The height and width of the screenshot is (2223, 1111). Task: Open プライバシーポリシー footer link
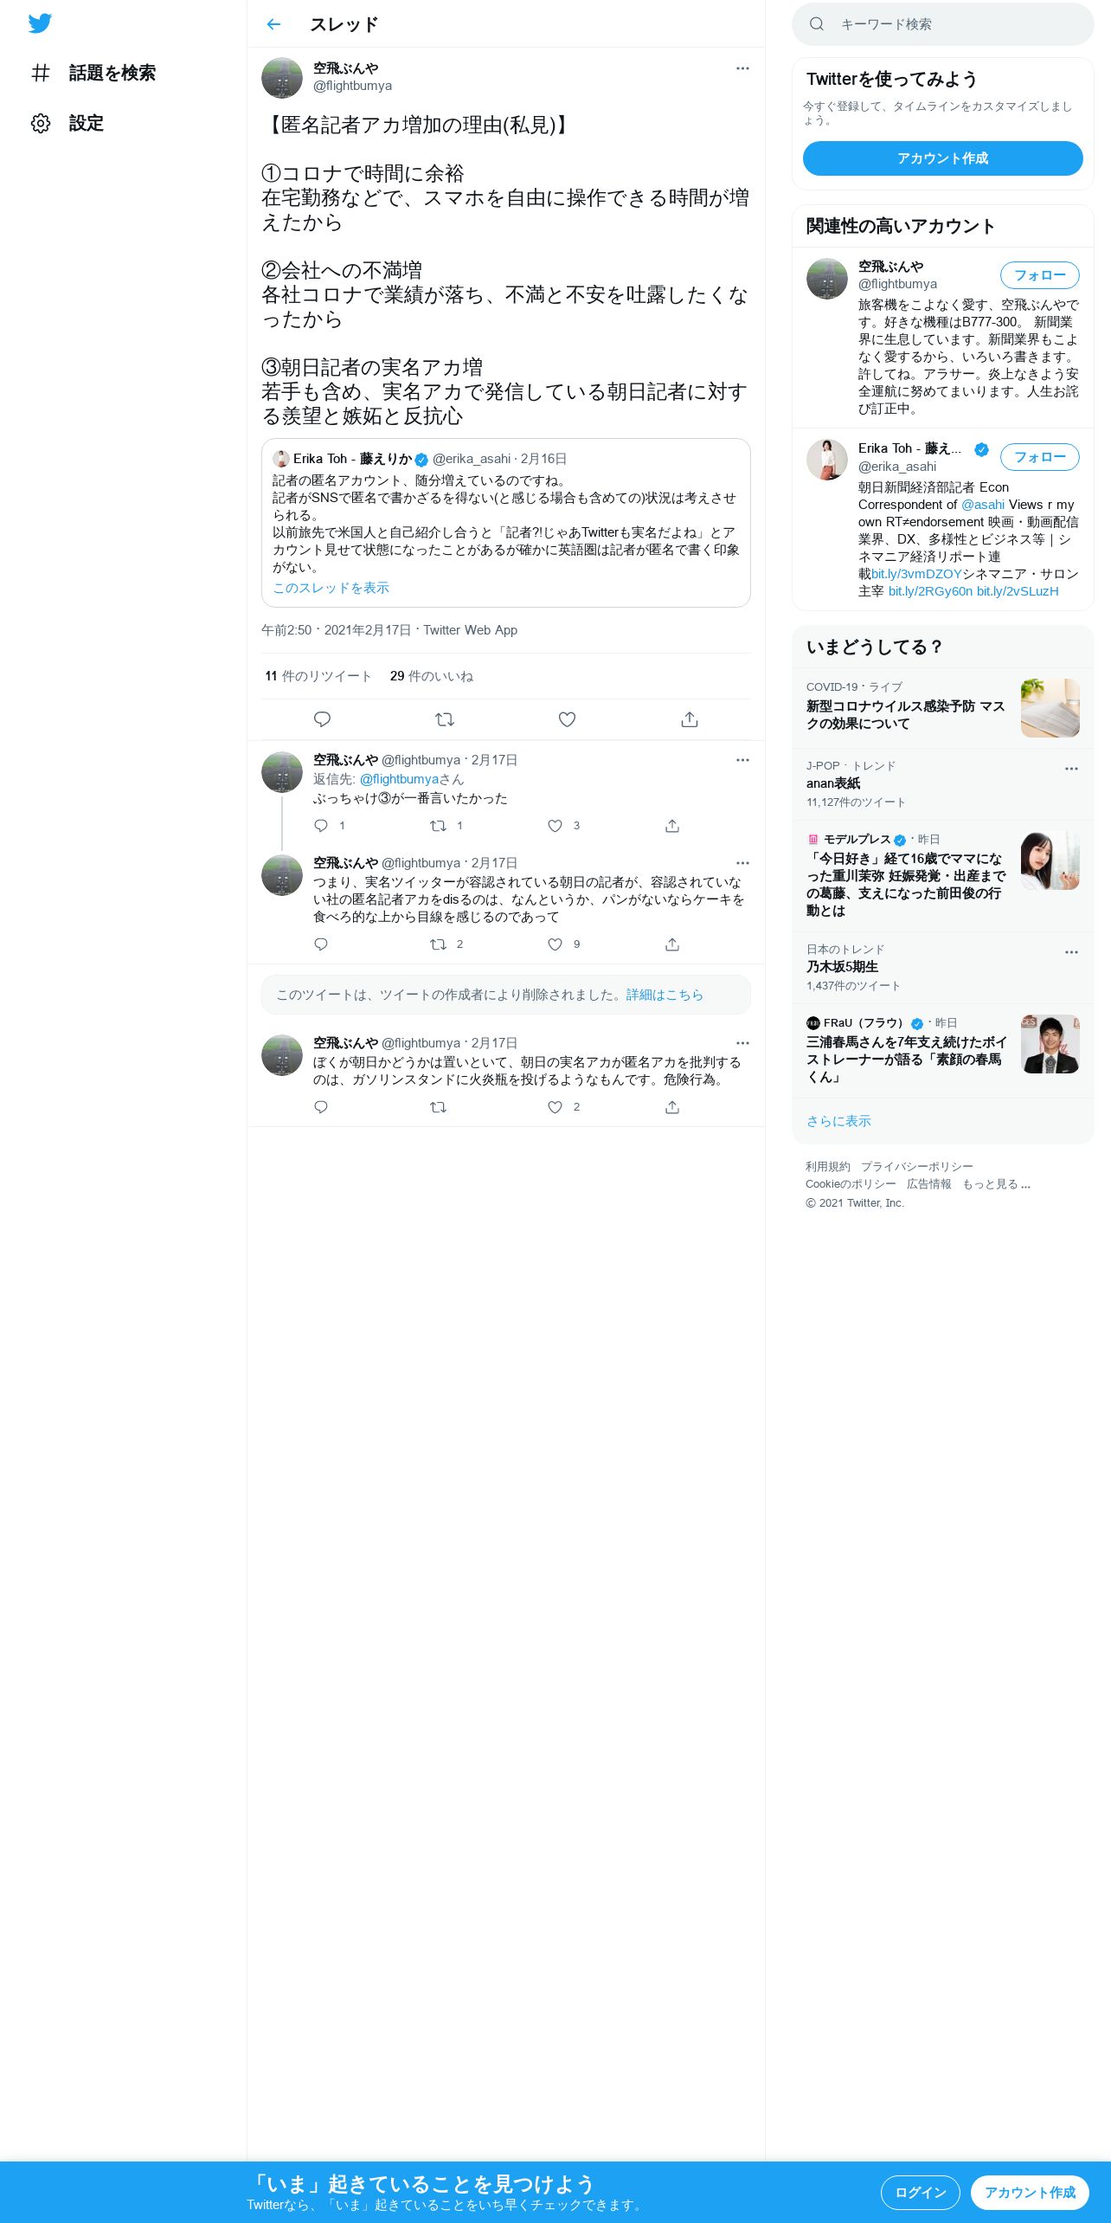(x=917, y=1167)
